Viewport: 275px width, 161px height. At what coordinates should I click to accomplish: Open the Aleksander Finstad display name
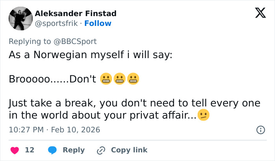point(75,14)
